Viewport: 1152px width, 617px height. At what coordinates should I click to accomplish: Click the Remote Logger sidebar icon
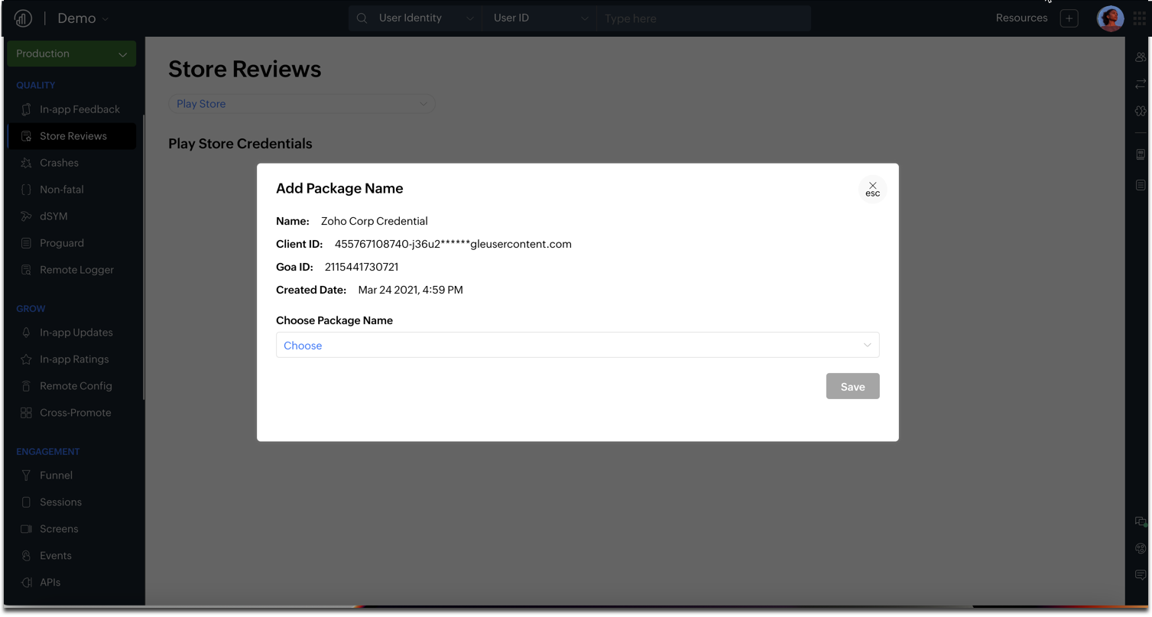point(26,270)
